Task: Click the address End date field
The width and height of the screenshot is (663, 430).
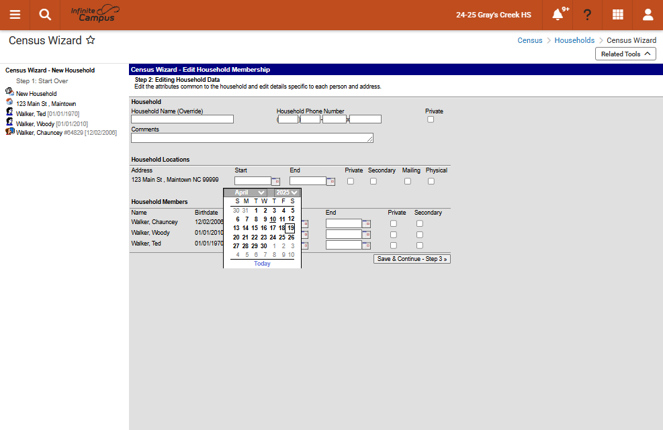Action: [308, 181]
